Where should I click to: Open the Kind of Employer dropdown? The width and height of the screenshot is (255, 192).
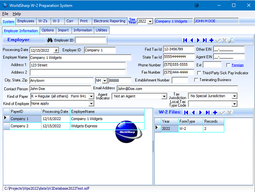point(91,104)
